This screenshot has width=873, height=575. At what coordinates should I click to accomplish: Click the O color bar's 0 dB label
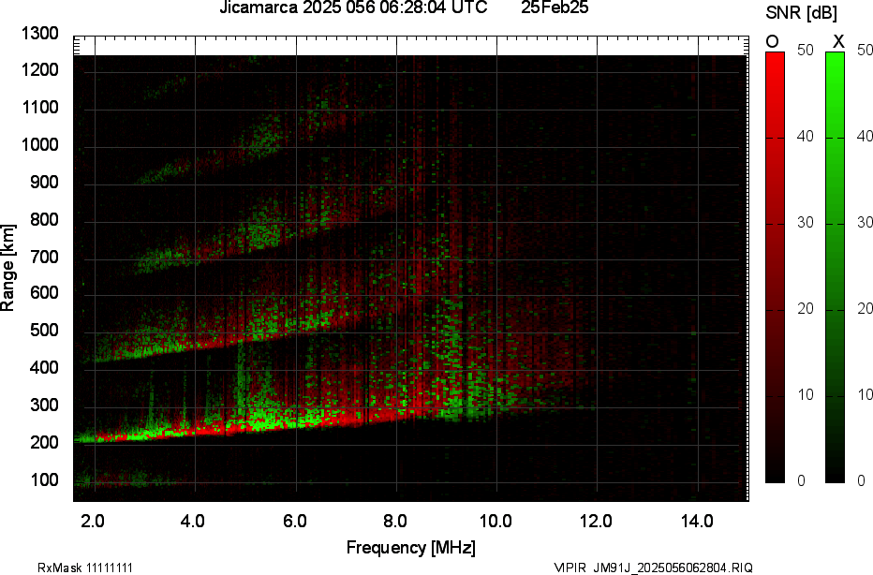(x=801, y=480)
